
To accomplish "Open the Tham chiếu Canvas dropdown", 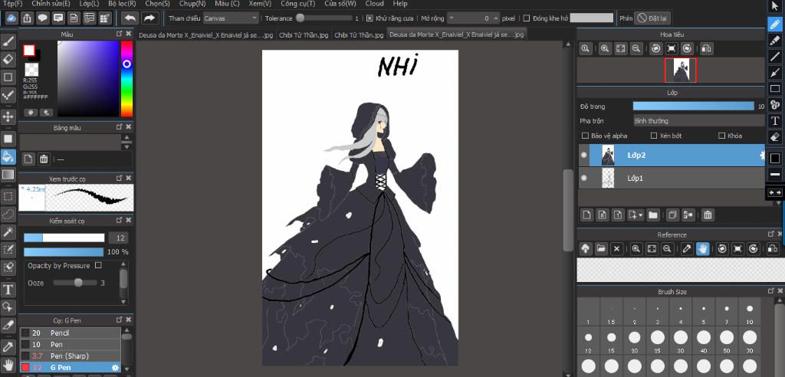I will click(230, 18).
